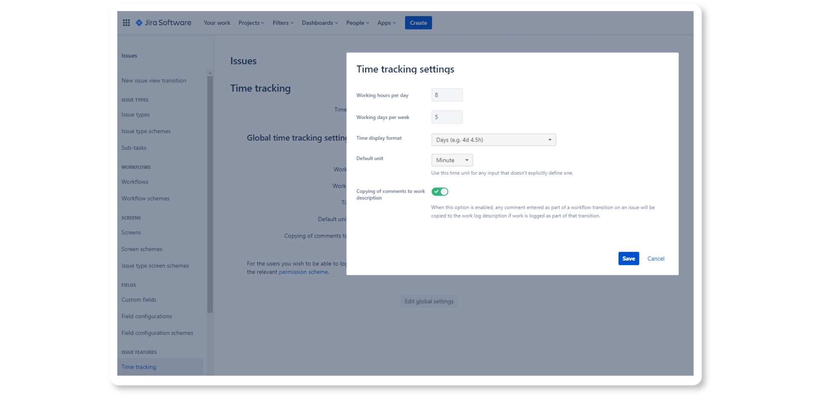Open the Time display format dropdown

click(494, 140)
